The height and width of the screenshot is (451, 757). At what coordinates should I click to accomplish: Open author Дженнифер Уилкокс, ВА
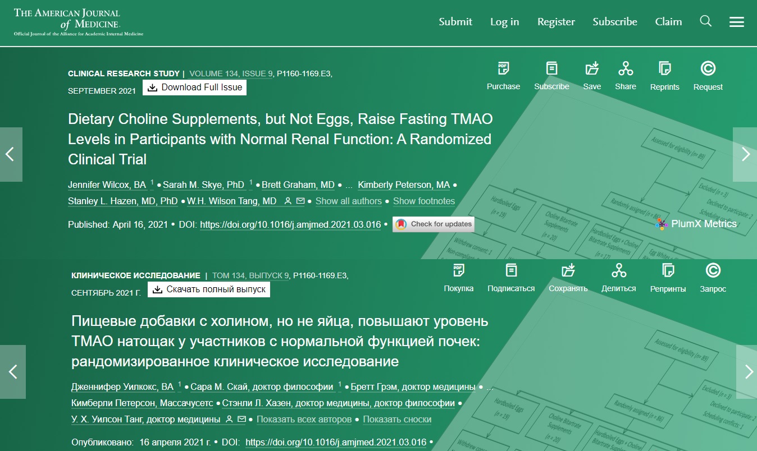point(122,387)
